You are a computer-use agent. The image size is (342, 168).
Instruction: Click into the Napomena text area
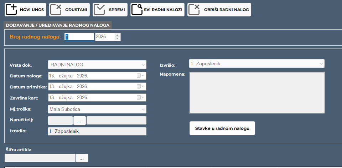pyautogui.click(x=256, y=93)
